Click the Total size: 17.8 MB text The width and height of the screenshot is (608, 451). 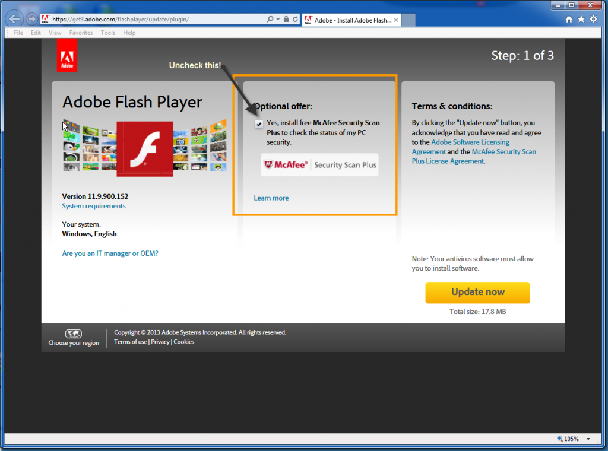[478, 312]
